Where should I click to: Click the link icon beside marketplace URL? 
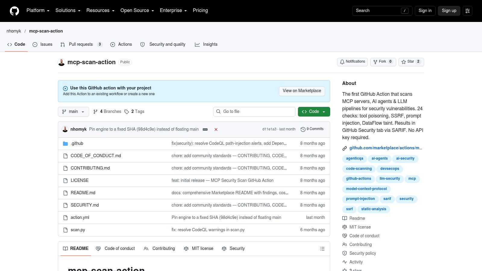pos(345,148)
